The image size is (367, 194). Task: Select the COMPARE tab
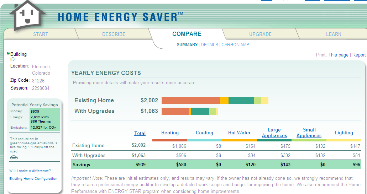coord(187,34)
